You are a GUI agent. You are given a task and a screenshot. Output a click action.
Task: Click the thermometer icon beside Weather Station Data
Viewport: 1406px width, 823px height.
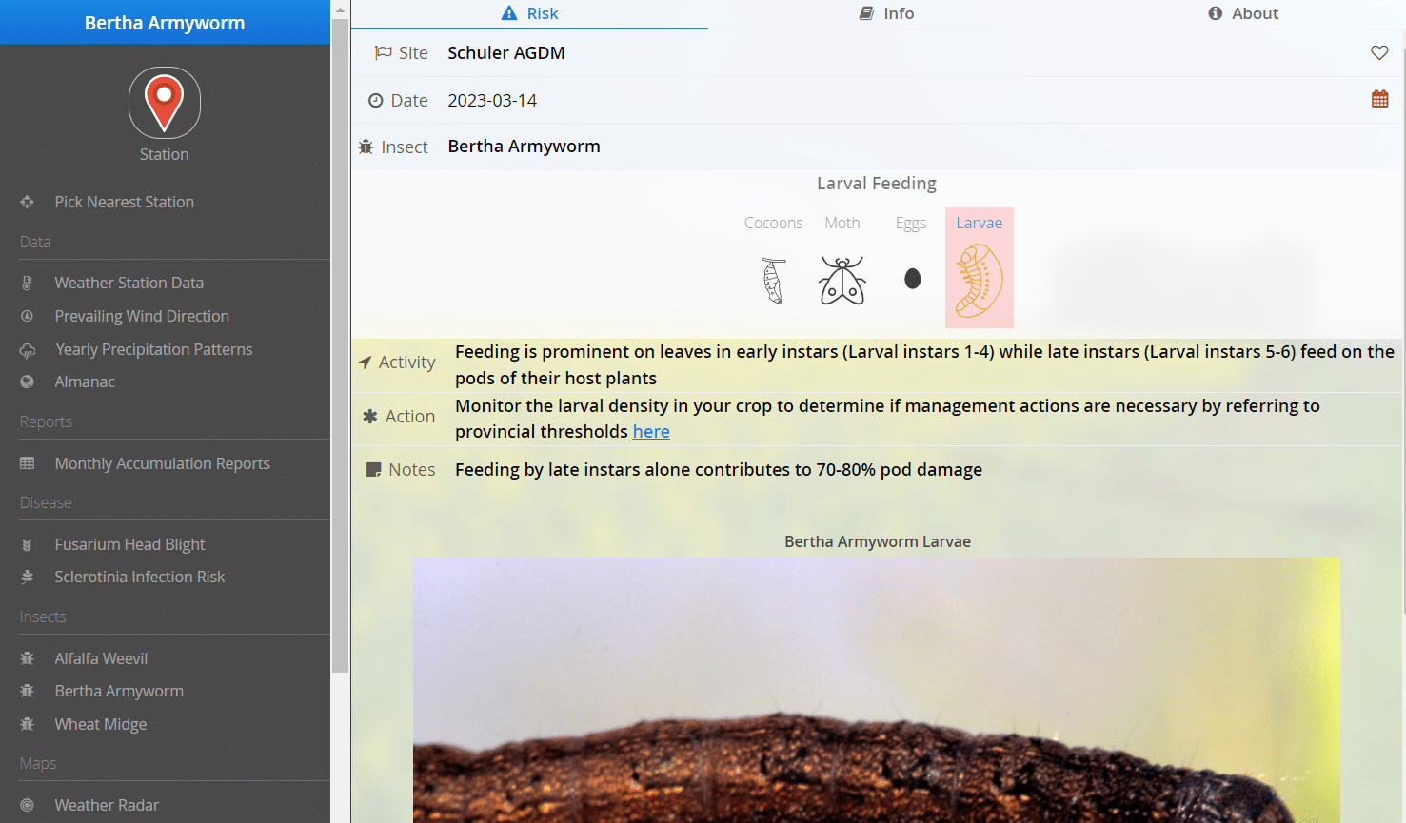coord(27,283)
